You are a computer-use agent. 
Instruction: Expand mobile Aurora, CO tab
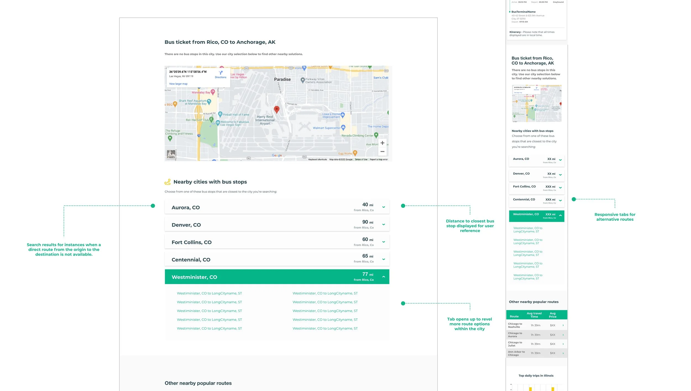(x=560, y=160)
